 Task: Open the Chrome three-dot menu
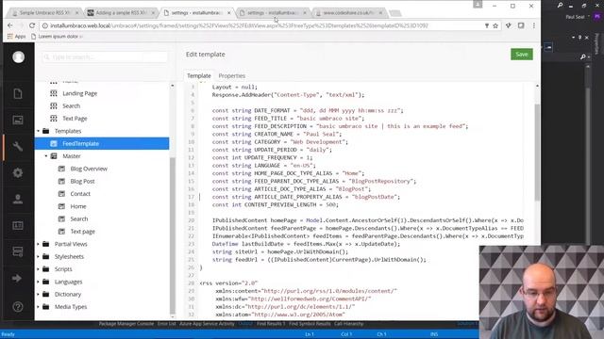pos(533,25)
